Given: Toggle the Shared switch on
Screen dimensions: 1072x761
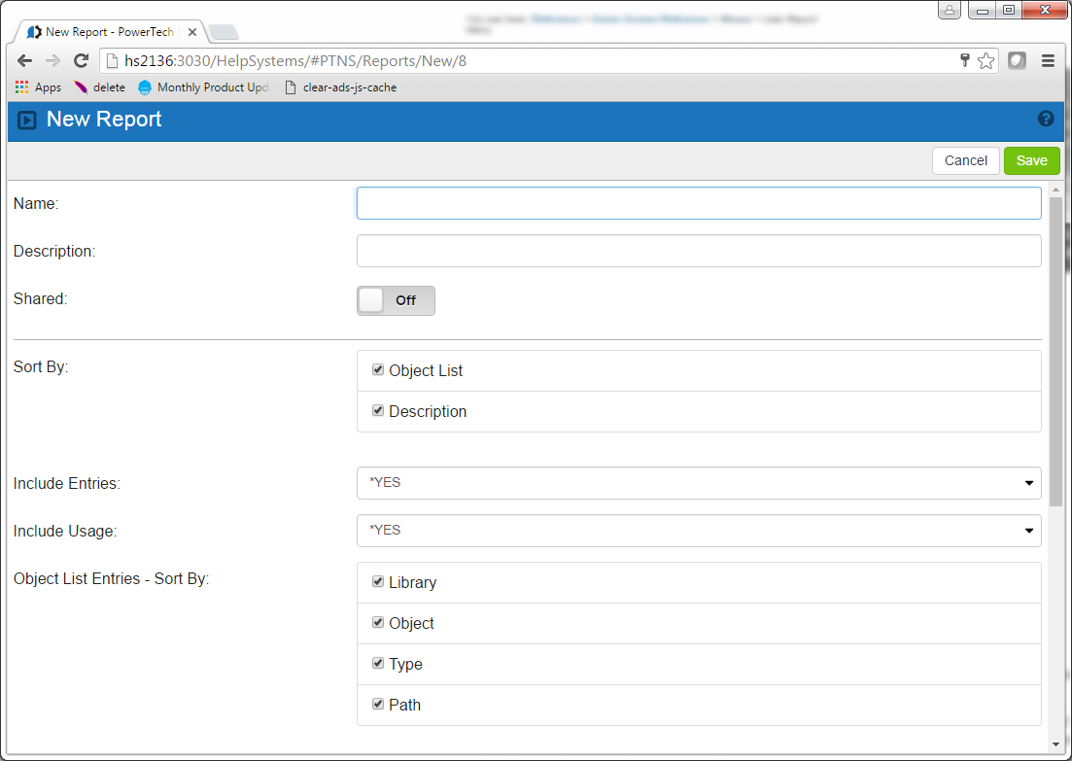Looking at the screenshot, I should (396, 301).
